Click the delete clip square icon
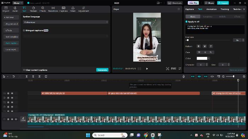This screenshot has height=139, width=248. tap(46, 76)
